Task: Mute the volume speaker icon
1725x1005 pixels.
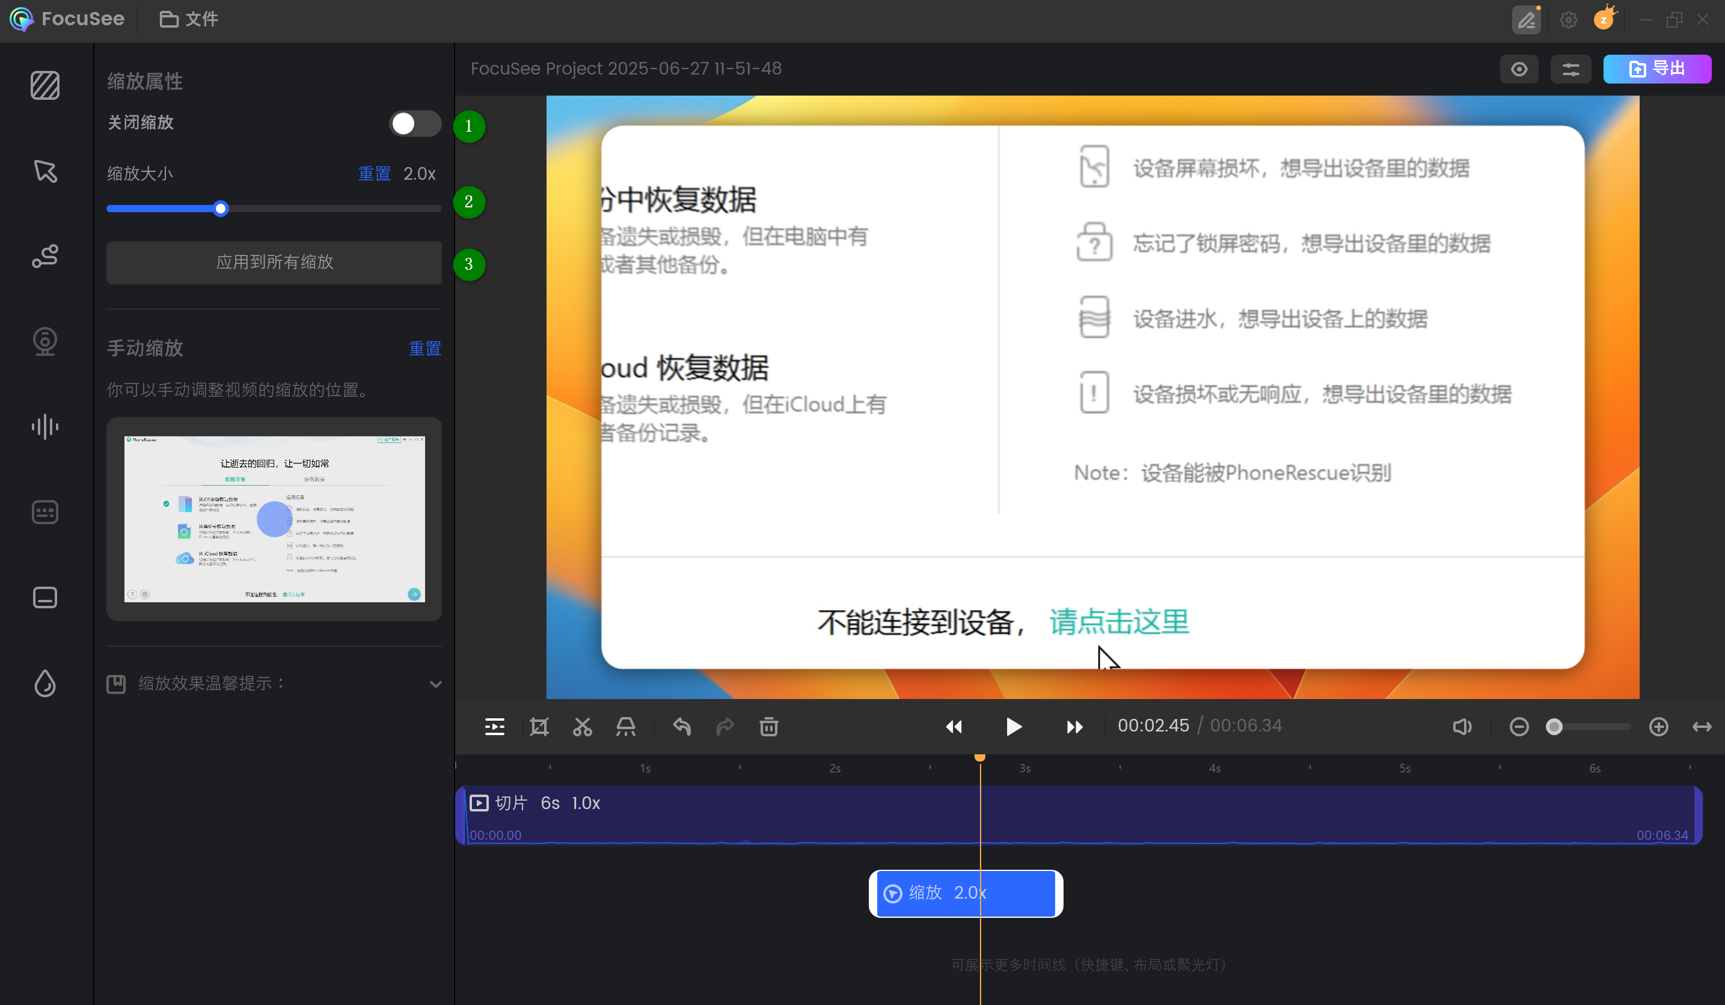Action: tap(1462, 727)
